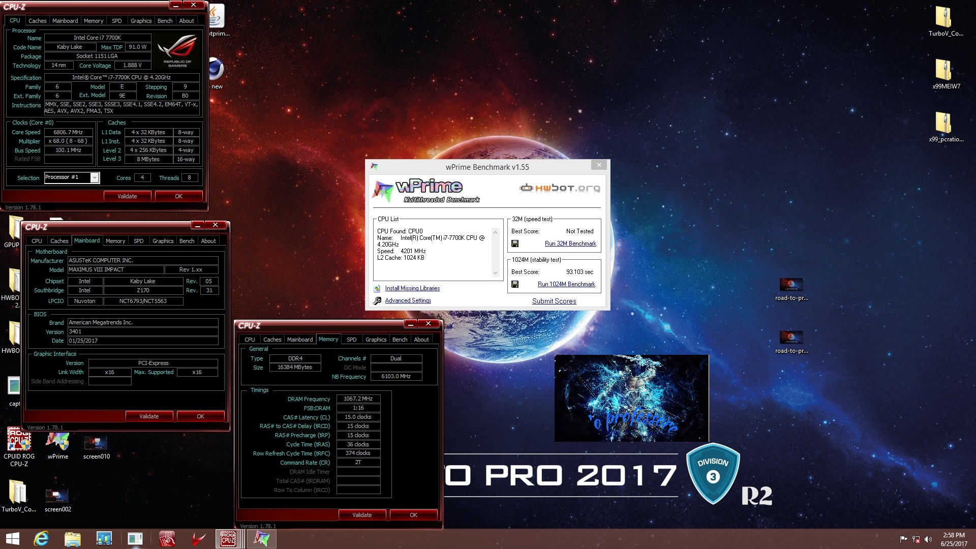Screen dimensions: 976x549
Task: Click DRAM Frequency value 1067.2 MHz
Action: (x=358, y=399)
